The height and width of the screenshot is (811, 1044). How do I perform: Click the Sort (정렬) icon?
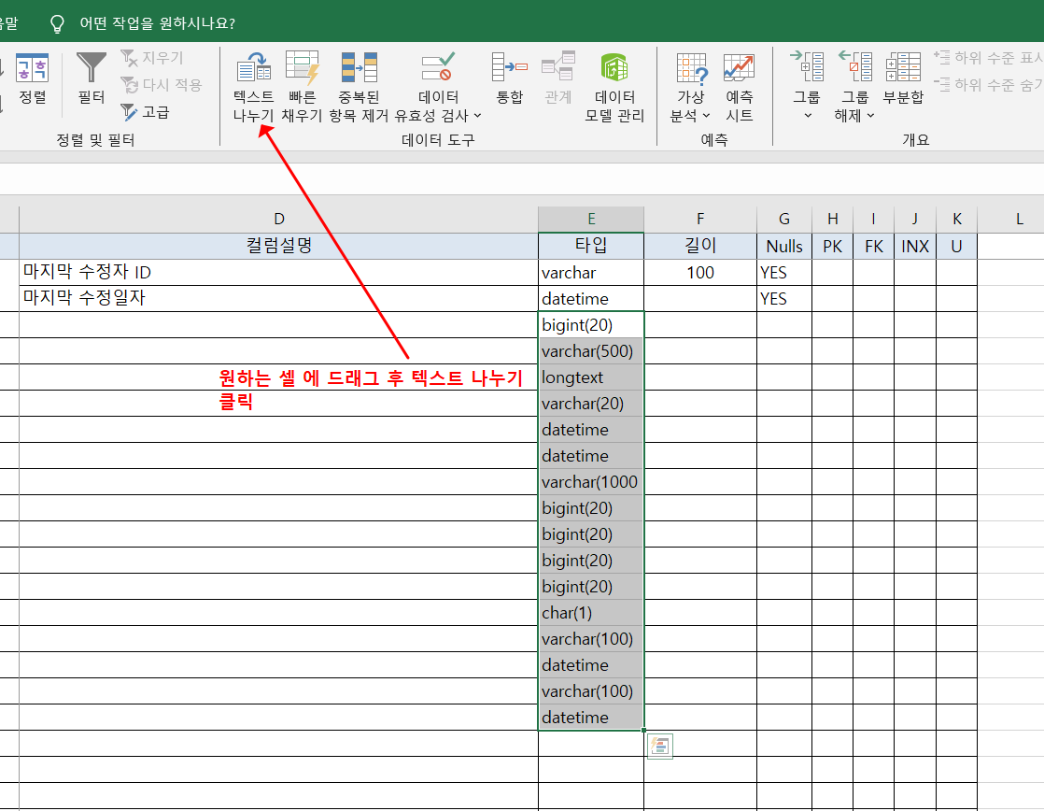pyautogui.click(x=32, y=67)
